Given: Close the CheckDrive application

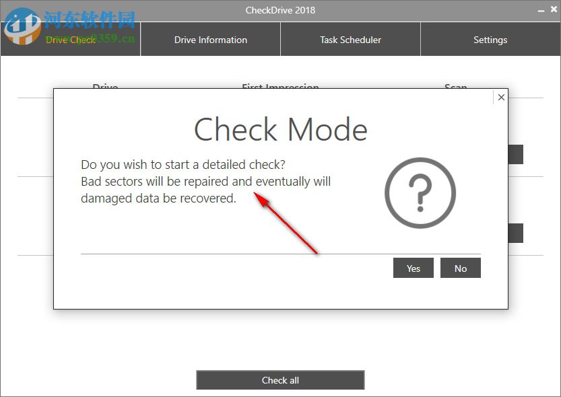Looking at the screenshot, I should (554, 9).
